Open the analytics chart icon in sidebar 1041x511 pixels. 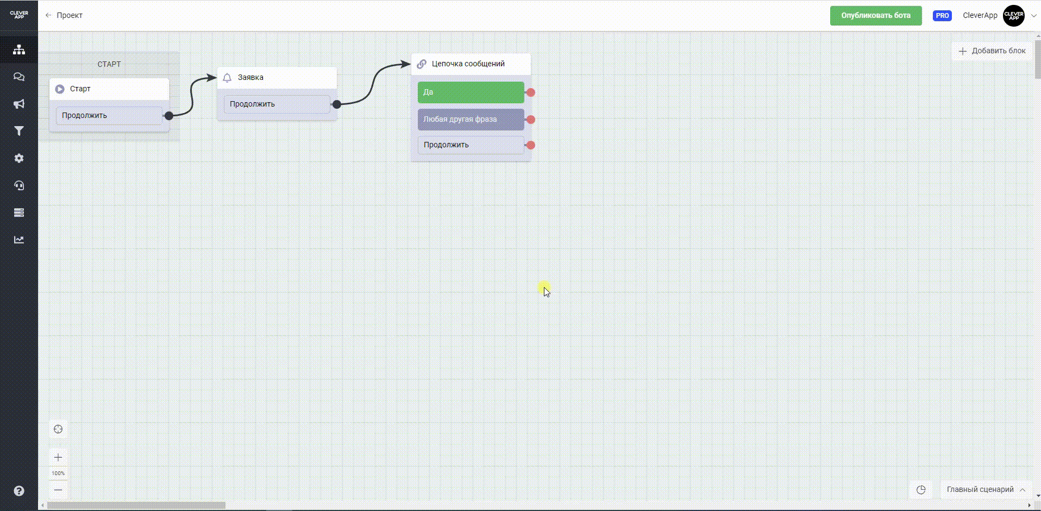click(x=19, y=240)
